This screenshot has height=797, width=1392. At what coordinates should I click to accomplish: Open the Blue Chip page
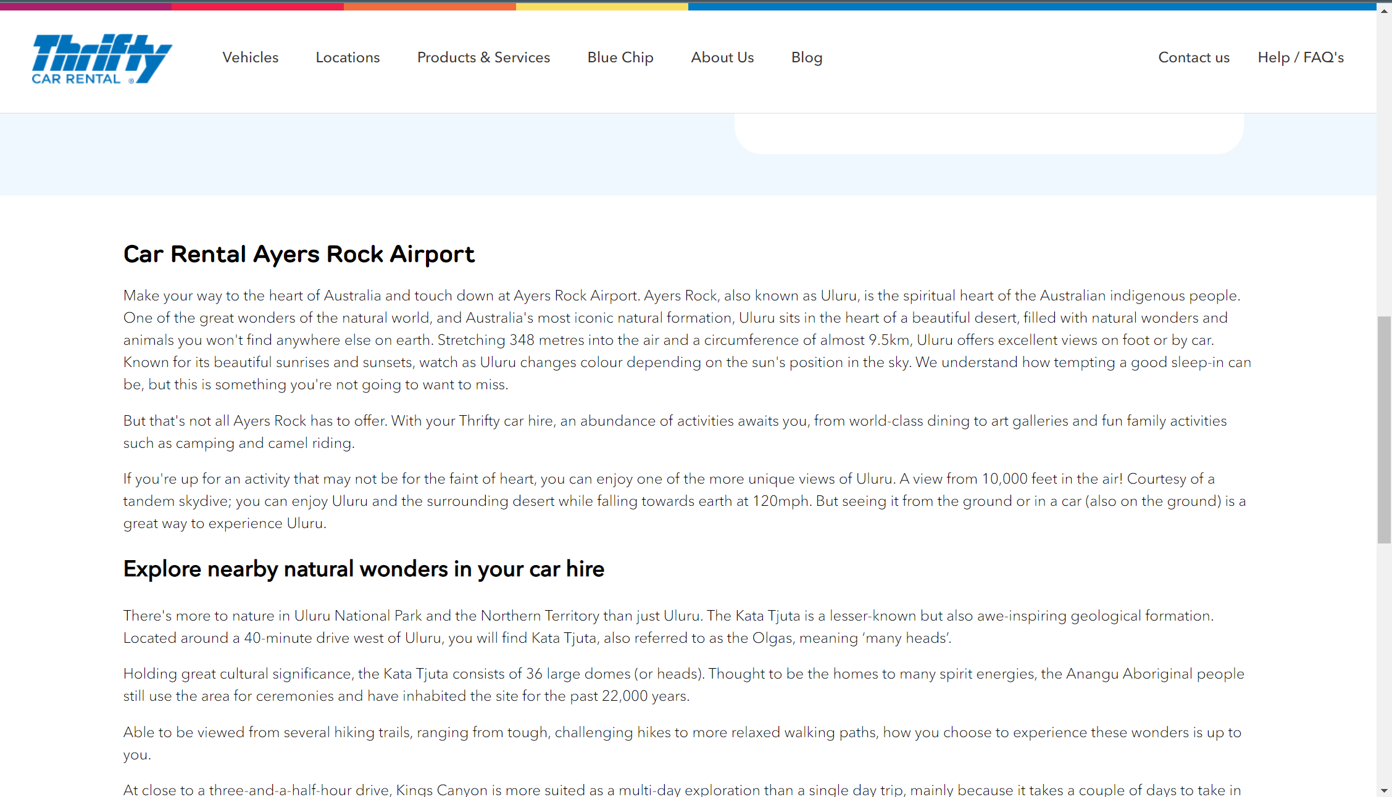click(620, 57)
